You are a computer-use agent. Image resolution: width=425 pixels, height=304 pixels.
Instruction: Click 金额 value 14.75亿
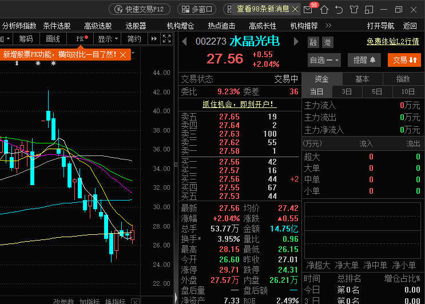(x=284, y=229)
